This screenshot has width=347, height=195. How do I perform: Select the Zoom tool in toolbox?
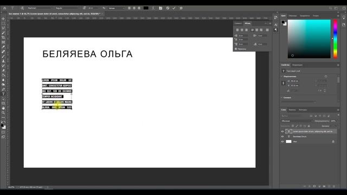point(3,113)
